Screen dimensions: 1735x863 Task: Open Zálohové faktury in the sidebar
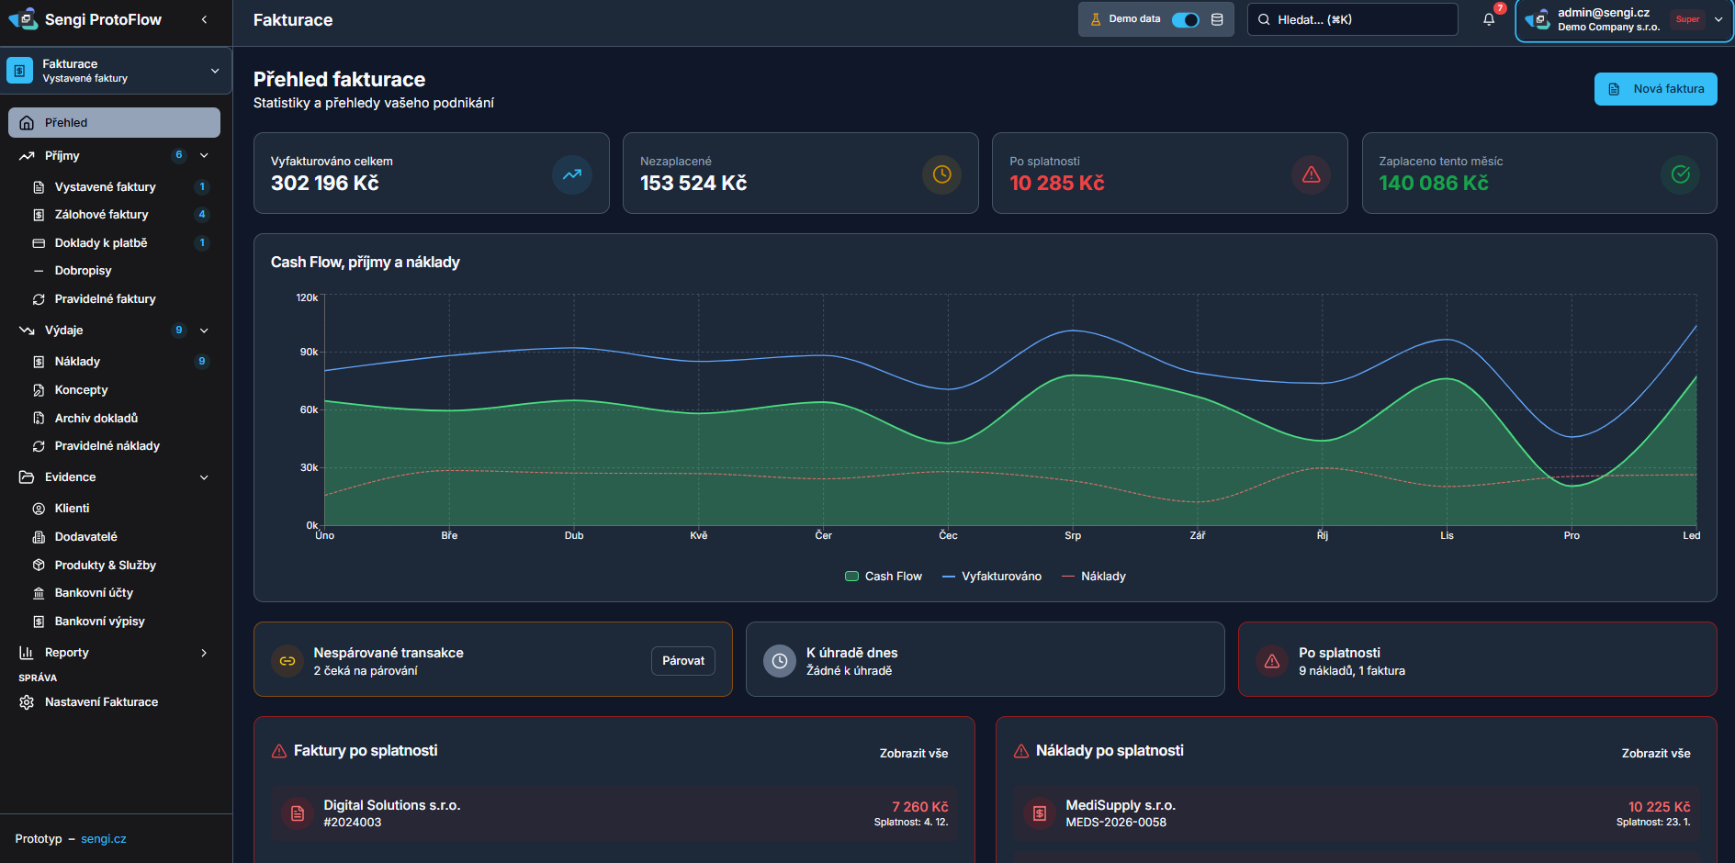tap(101, 215)
